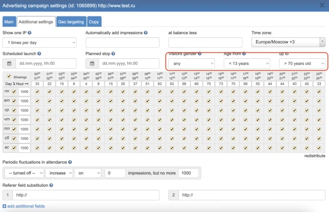
Task: Toggle the пн day checkbox
Action: 14,92
